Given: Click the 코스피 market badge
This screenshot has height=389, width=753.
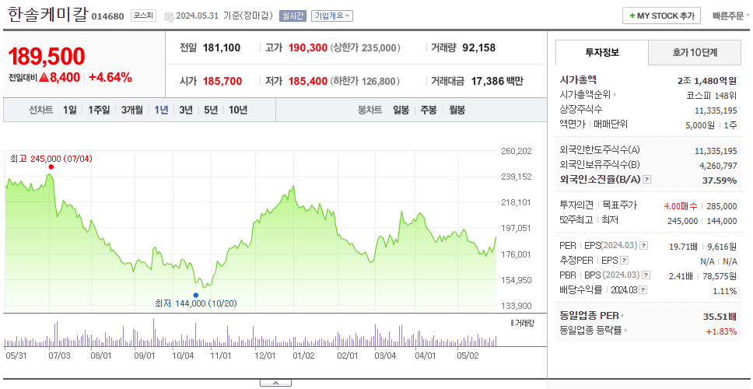Looking at the screenshot, I should [144, 16].
